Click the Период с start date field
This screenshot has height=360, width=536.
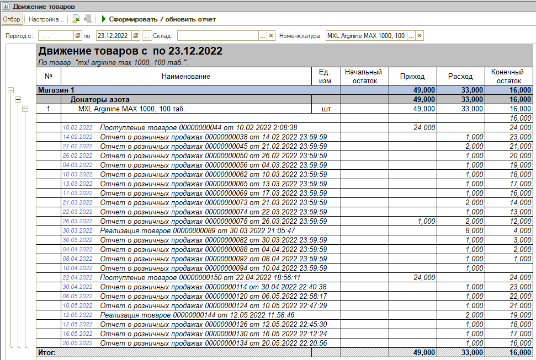(x=55, y=36)
